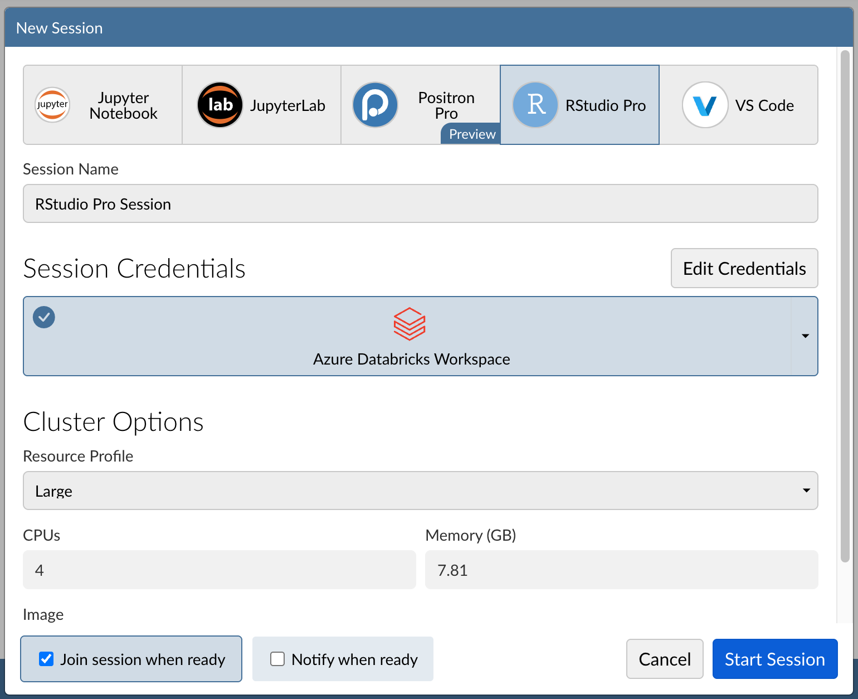
Task: Toggle the Azure Databricks credential checkmark
Action: point(44,317)
